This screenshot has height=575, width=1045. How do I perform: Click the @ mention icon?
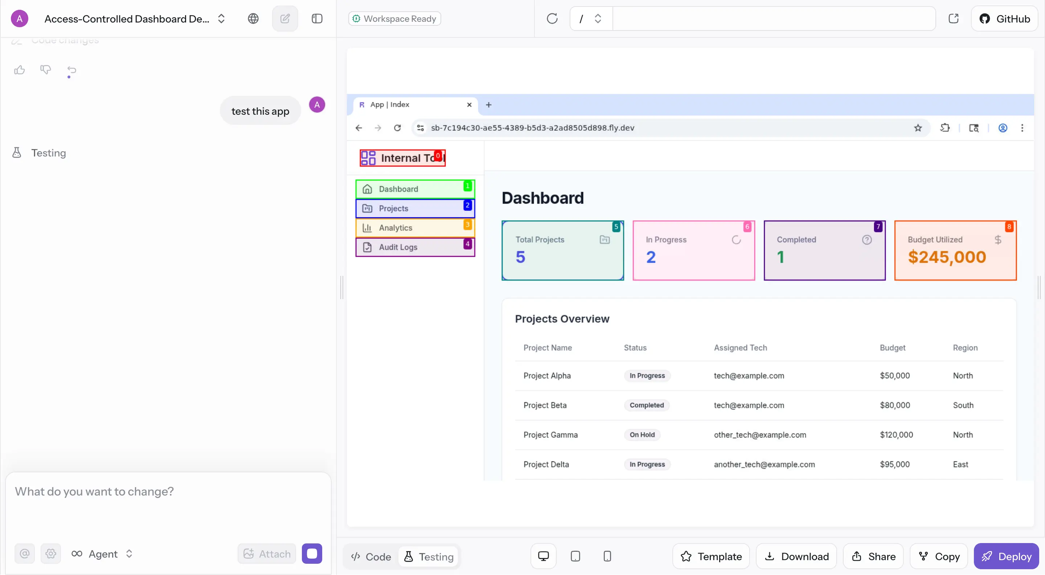25,554
